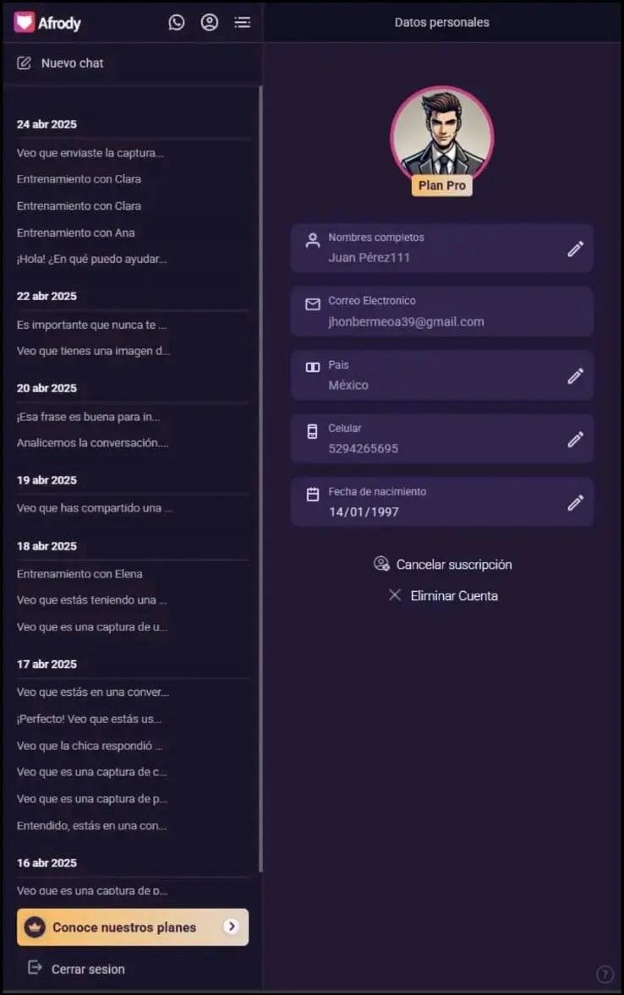Open Conoce nuestros planes banner
The width and height of the screenshot is (624, 995).
133,927
